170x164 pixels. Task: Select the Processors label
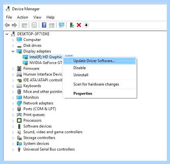tap(32, 120)
